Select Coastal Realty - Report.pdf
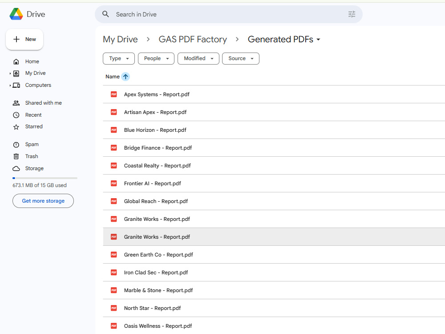The width and height of the screenshot is (445, 334). [x=274, y=166]
